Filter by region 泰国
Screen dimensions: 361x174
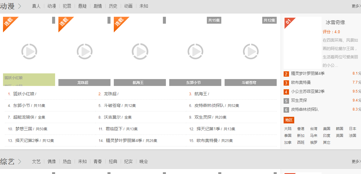[288, 136]
